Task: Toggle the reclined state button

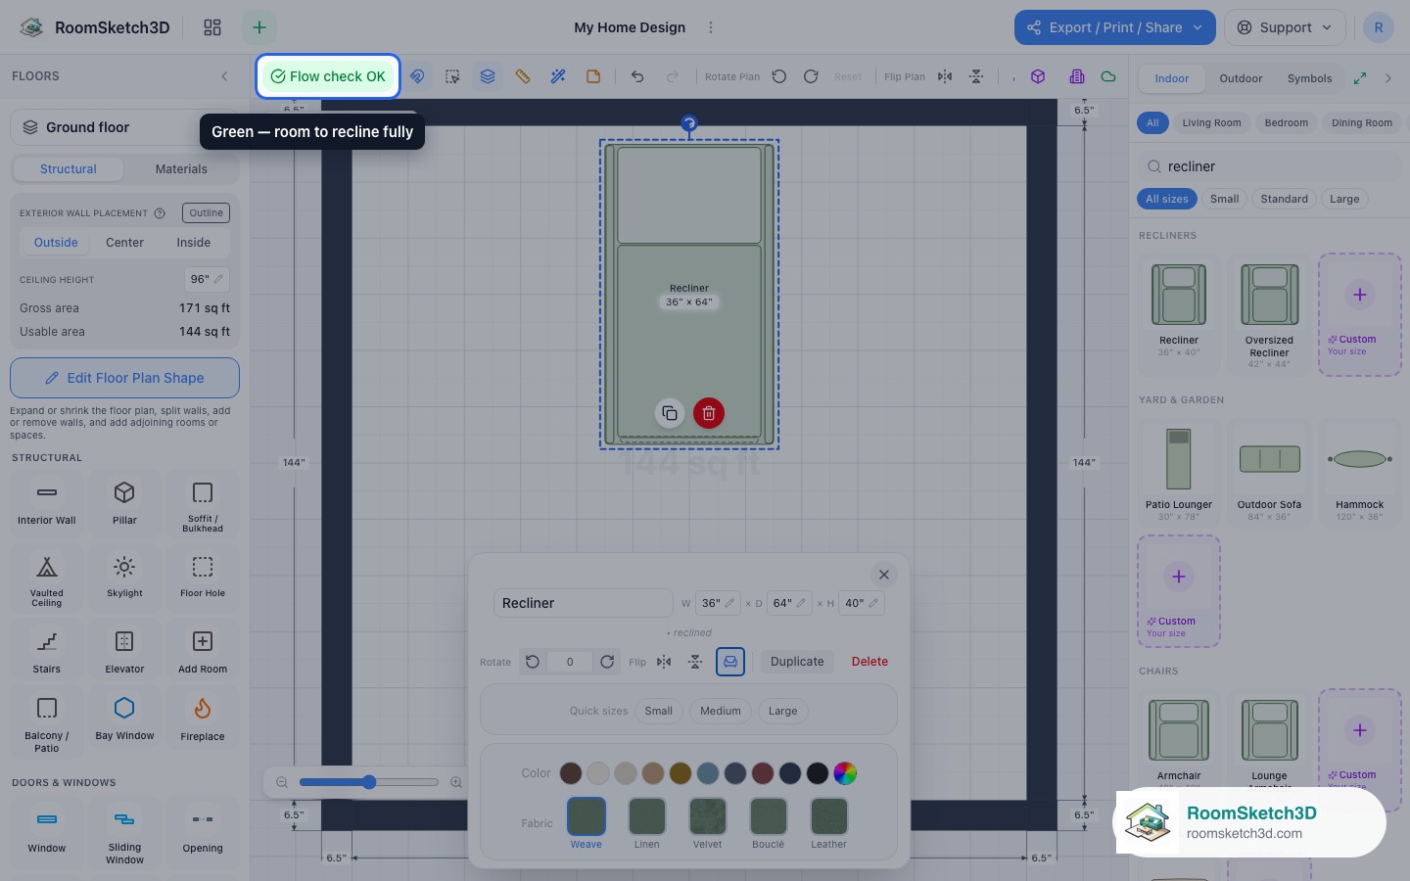Action: coord(730,662)
